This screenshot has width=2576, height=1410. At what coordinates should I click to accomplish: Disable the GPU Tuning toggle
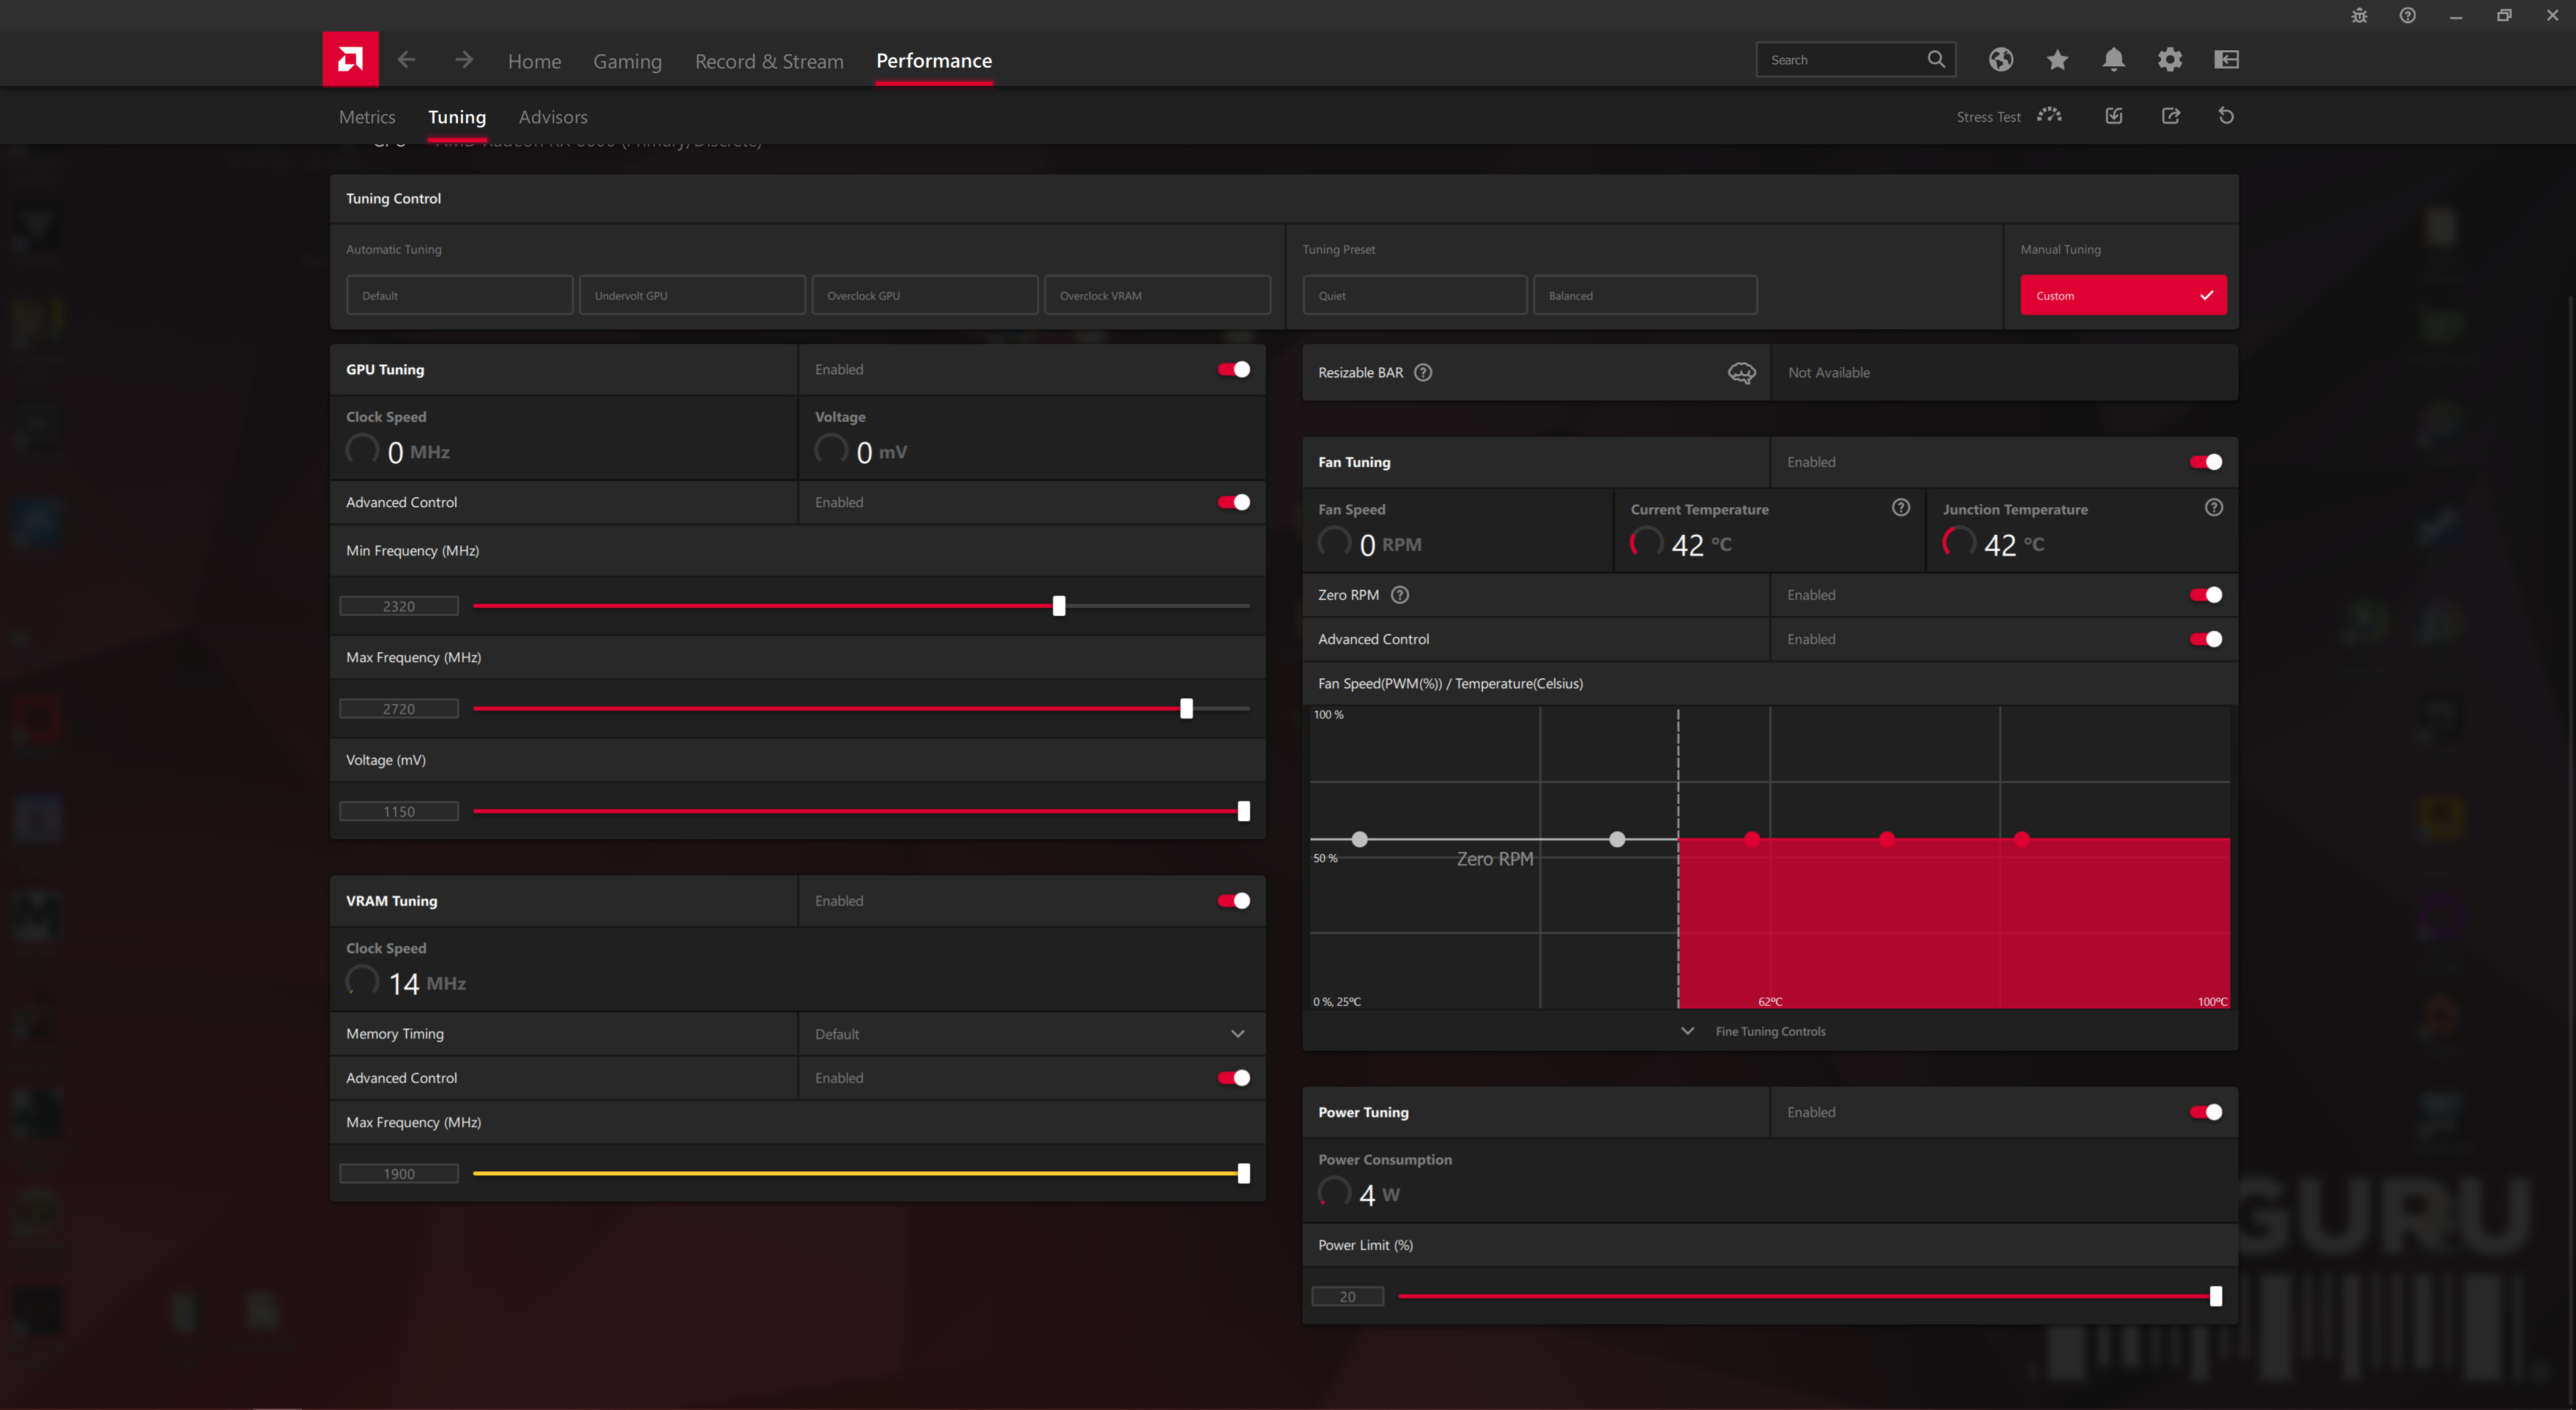(1233, 369)
